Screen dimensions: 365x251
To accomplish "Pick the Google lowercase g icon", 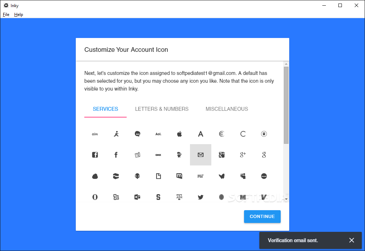I will pos(264,155).
